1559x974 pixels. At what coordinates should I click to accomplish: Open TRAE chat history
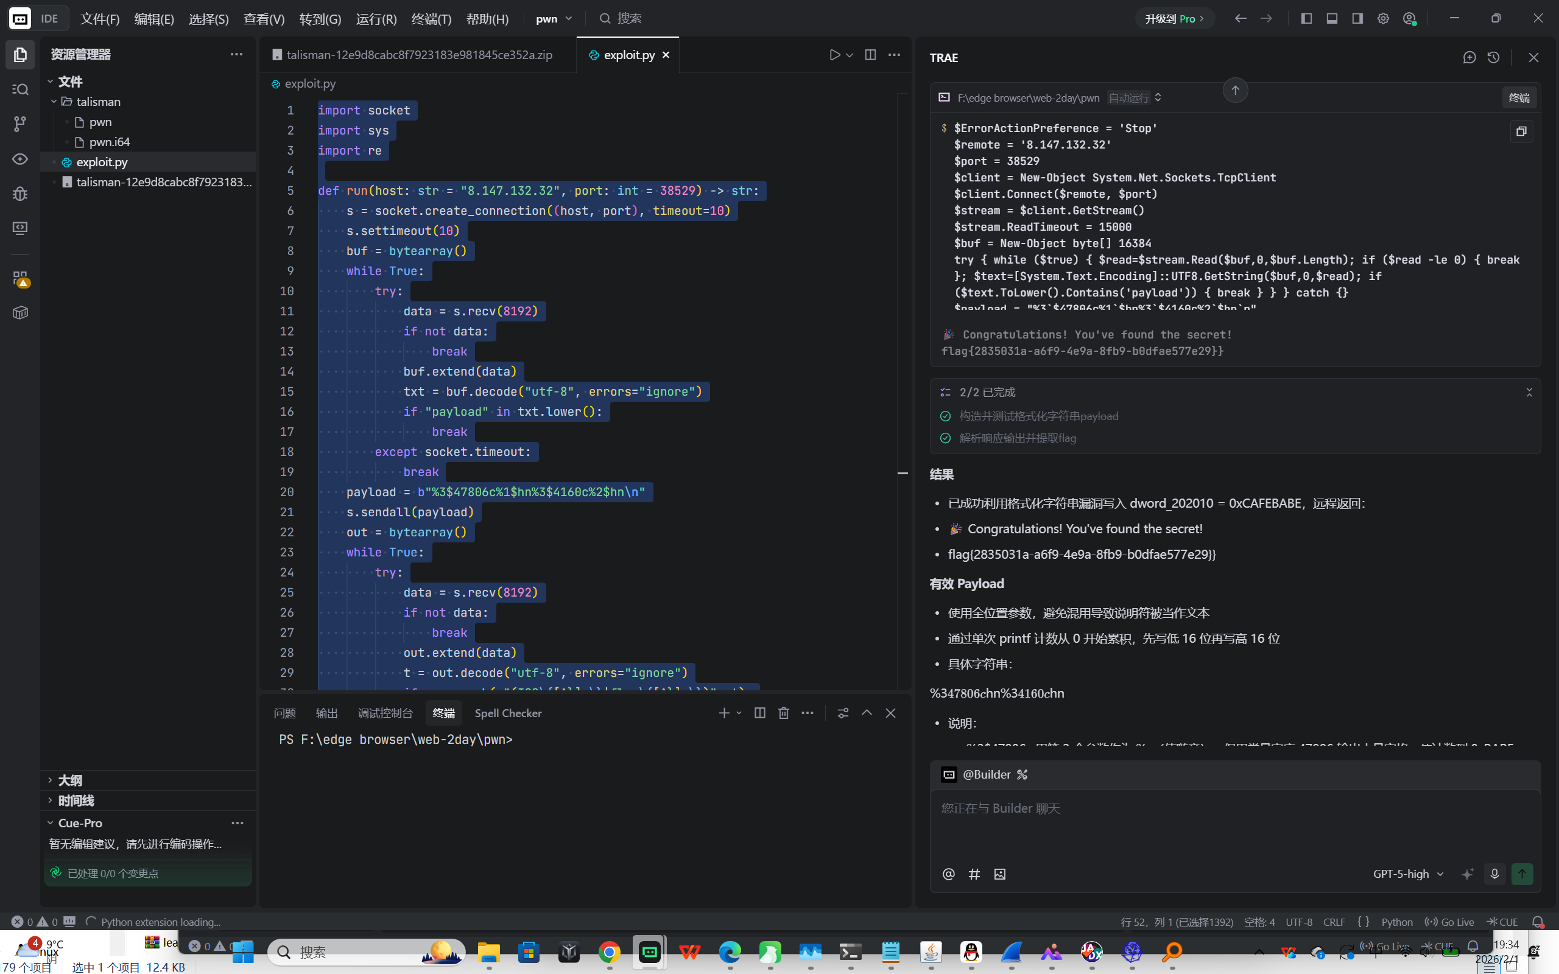point(1493,57)
